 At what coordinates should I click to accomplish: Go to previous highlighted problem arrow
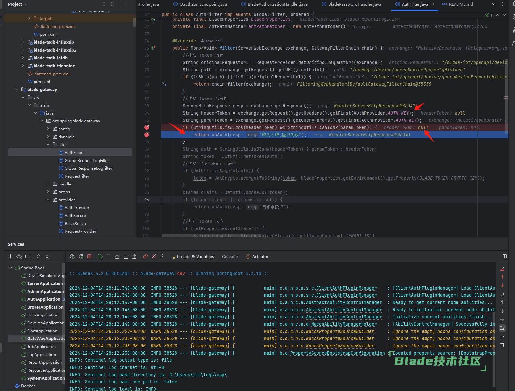click(498, 15)
